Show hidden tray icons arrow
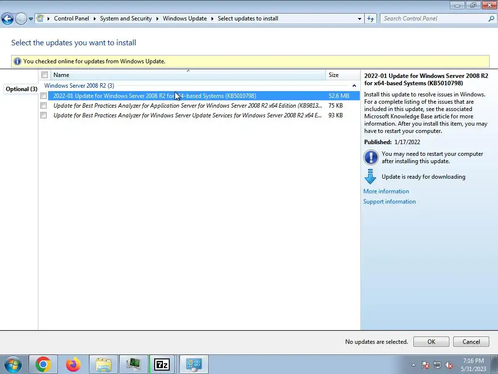The height and width of the screenshot is (374, 498). coord(413,365)
